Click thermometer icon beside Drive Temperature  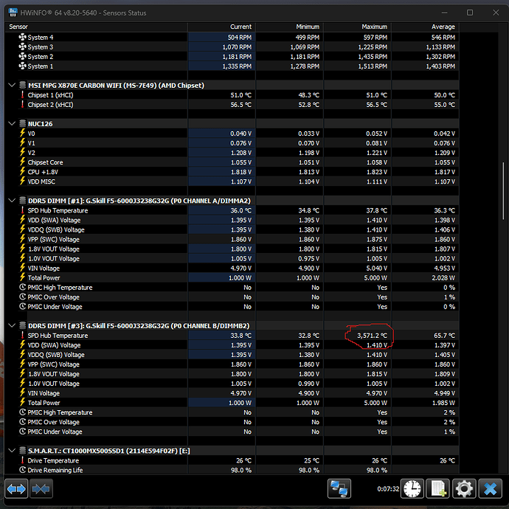22,460
